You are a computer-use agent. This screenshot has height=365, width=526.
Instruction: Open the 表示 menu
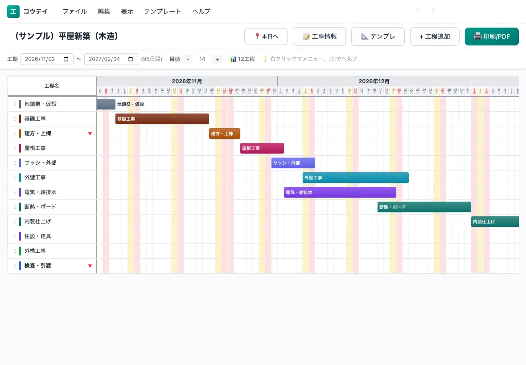pyautogui.click(x=127, y=12)
